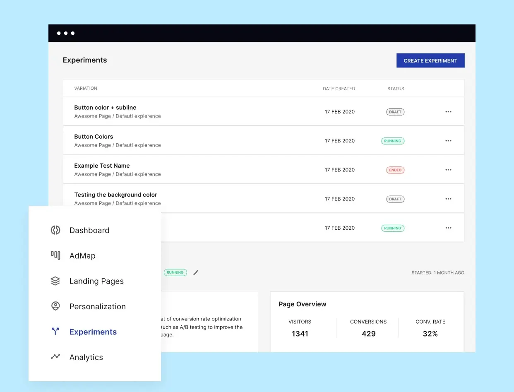The height and width of the screenshot is (392, 514).
Task: Open the menu for the bottom running experiment
Action: [x=448, y=228]
